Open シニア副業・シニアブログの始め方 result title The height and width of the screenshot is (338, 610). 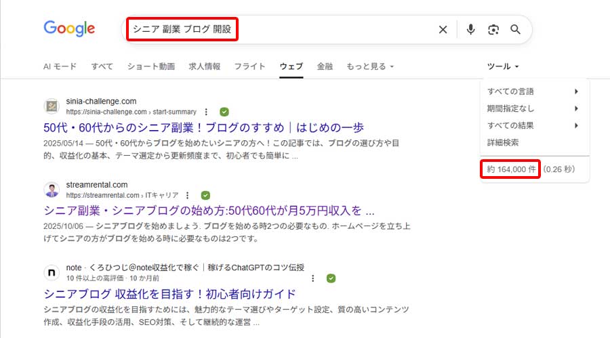pyautogui.click(x=209, y=211)
